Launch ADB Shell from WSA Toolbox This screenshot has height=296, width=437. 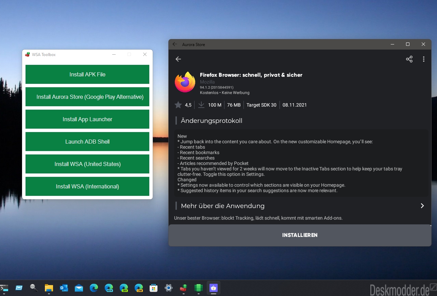[87, 142]
